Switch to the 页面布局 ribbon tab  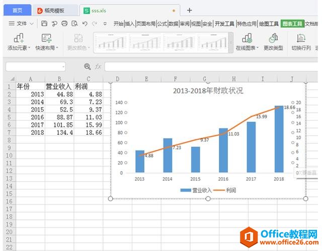pos(146,24)
